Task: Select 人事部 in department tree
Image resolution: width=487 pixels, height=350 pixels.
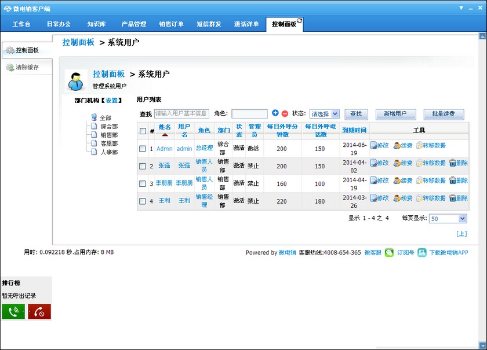Action: point(109,152)
